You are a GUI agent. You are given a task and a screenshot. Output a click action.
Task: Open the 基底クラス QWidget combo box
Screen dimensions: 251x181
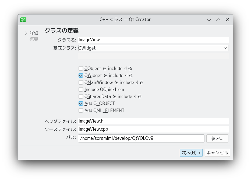pyautogui.click(x=153, y=48)
